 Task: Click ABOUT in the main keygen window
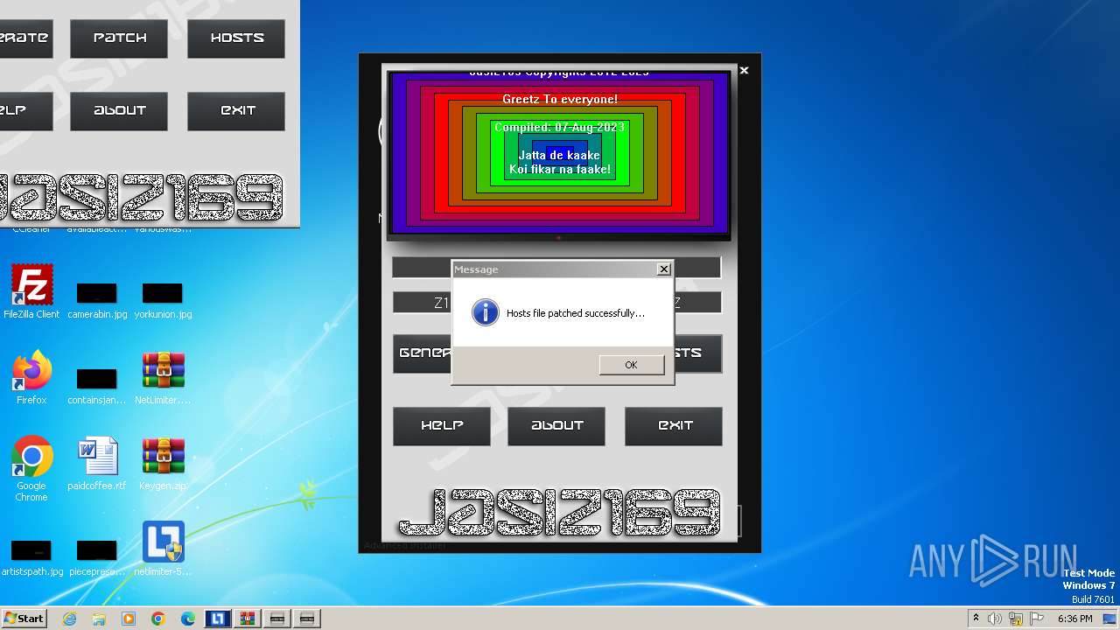point(556,425)
